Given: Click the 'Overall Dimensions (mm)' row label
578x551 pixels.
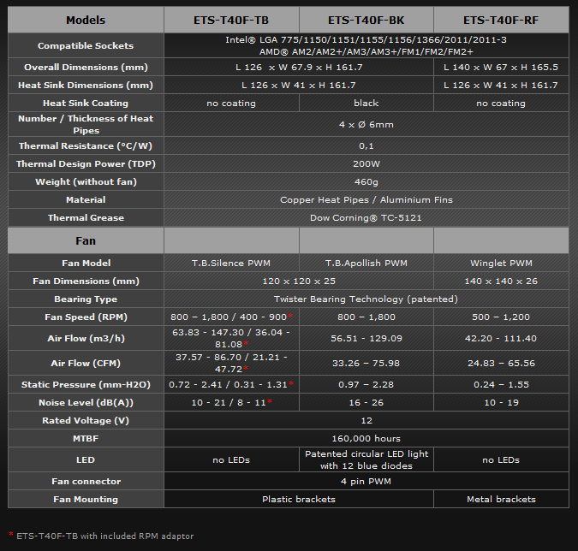Looking at the screenshot, I should tap(86, 67).
